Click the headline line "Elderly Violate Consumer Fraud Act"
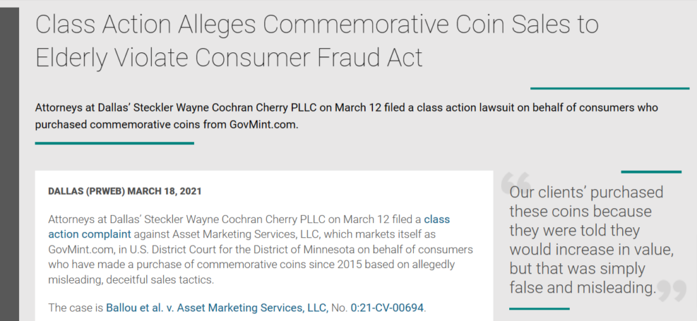 click(x=229, y=58)
